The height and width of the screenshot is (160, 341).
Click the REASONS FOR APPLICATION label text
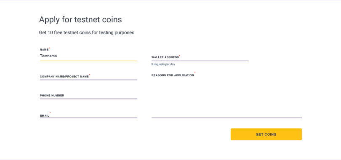(173, 75)
